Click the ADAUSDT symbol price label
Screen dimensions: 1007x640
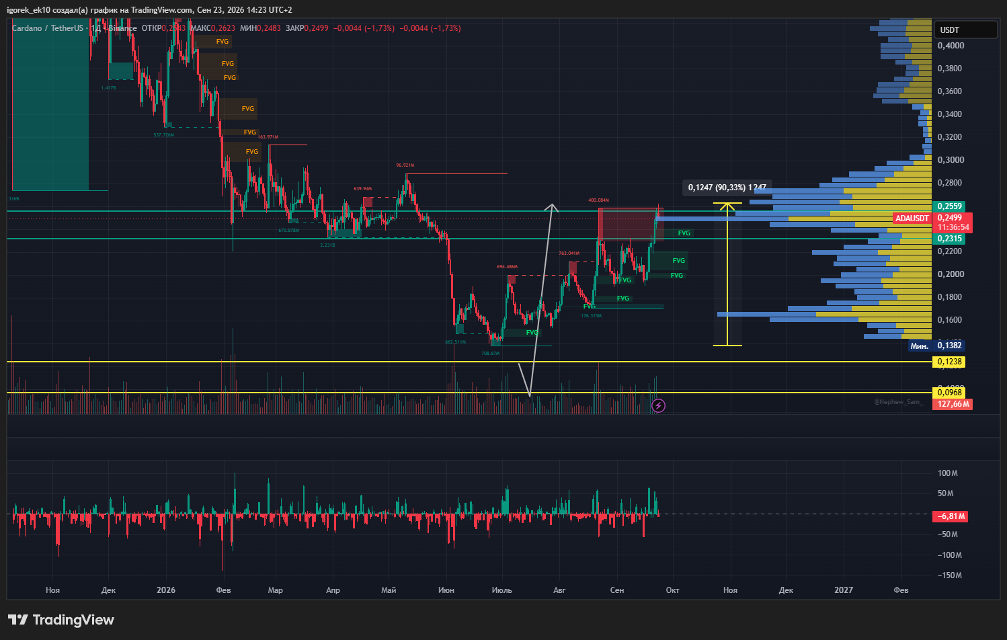click(912, 218)
